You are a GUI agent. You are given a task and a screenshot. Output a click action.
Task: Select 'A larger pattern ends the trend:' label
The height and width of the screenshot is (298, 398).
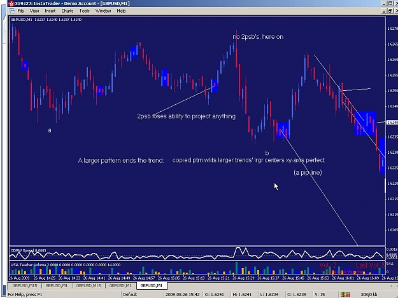[121, 161]
